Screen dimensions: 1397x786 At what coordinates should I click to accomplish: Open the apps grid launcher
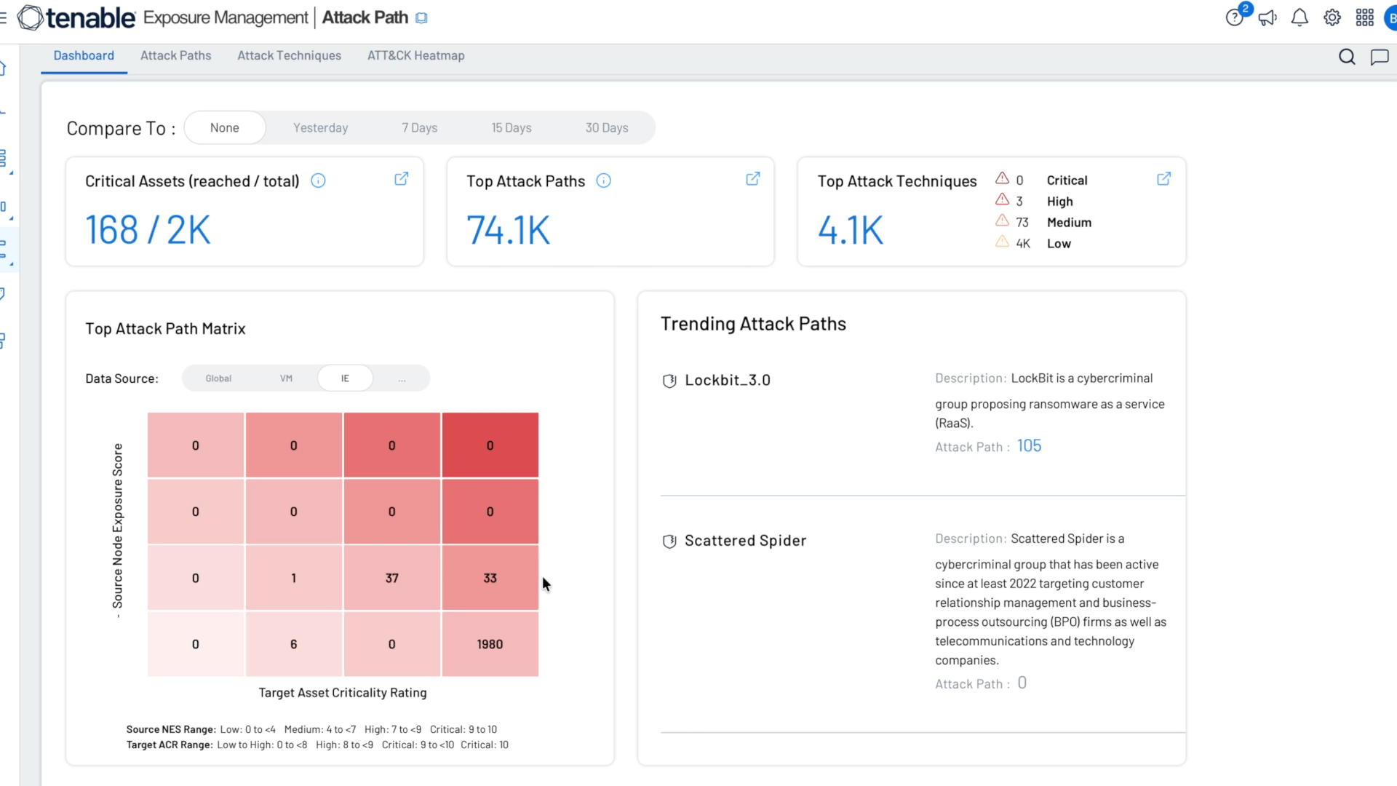[x=1365, y=17]
